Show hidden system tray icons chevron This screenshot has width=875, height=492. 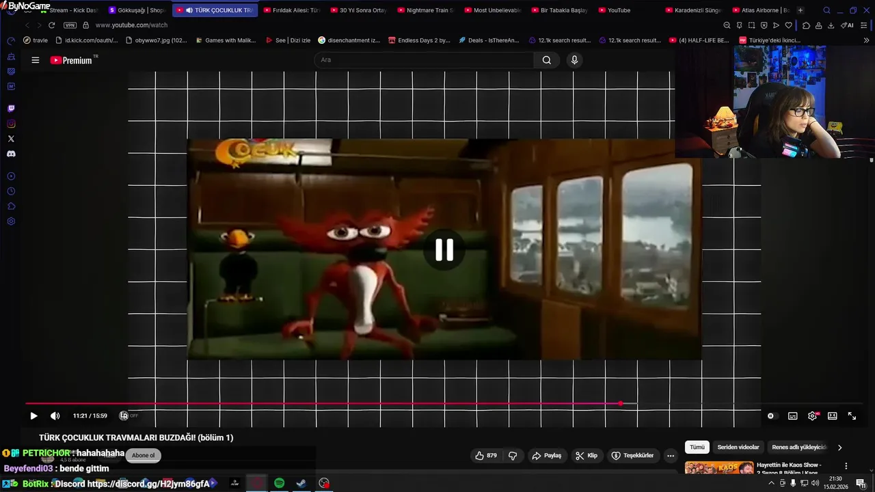[771, 483]
